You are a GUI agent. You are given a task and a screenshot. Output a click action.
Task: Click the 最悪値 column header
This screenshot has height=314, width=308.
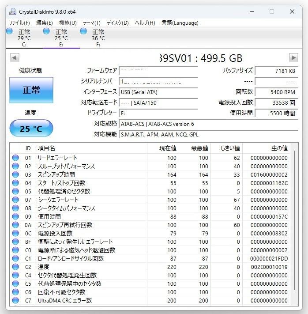click(x=195, y=148)
